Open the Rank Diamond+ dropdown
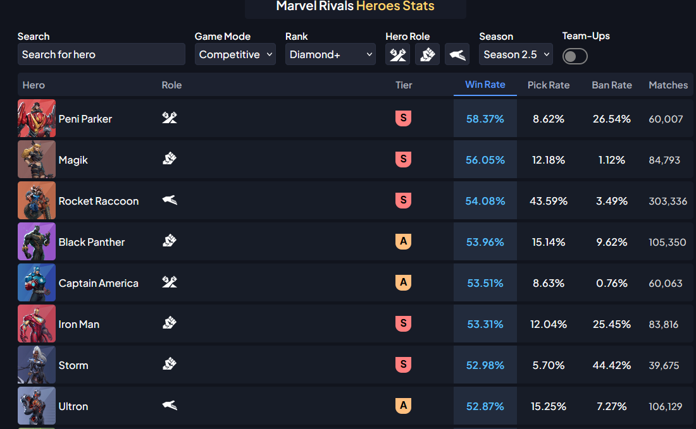Viewport: 696px width, 429px height. pyautogui.click(x=330, y=54)
